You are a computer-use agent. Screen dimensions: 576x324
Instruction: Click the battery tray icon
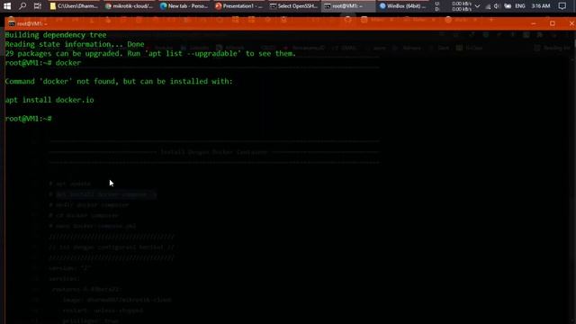pyautogui.click(x=508, y=6)
